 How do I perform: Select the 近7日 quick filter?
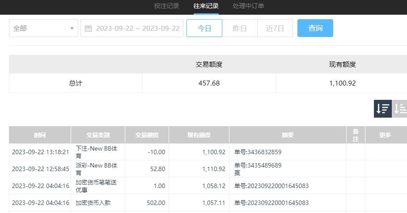point(275,28)
